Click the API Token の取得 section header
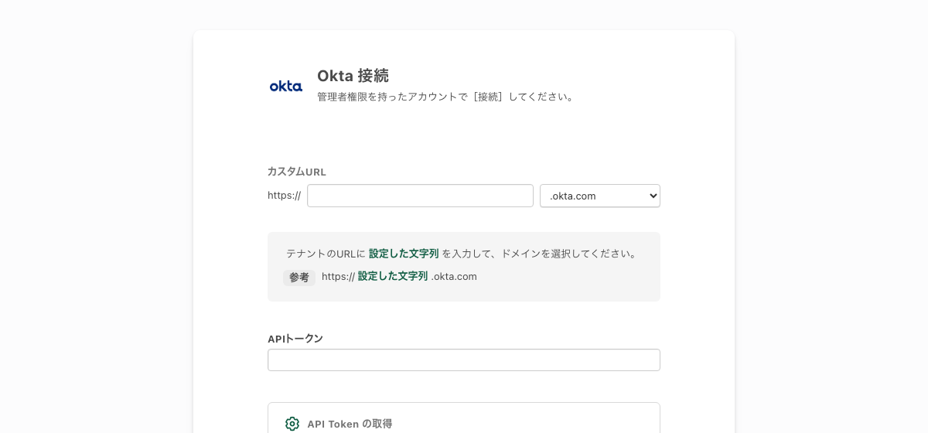 point(350,424)
